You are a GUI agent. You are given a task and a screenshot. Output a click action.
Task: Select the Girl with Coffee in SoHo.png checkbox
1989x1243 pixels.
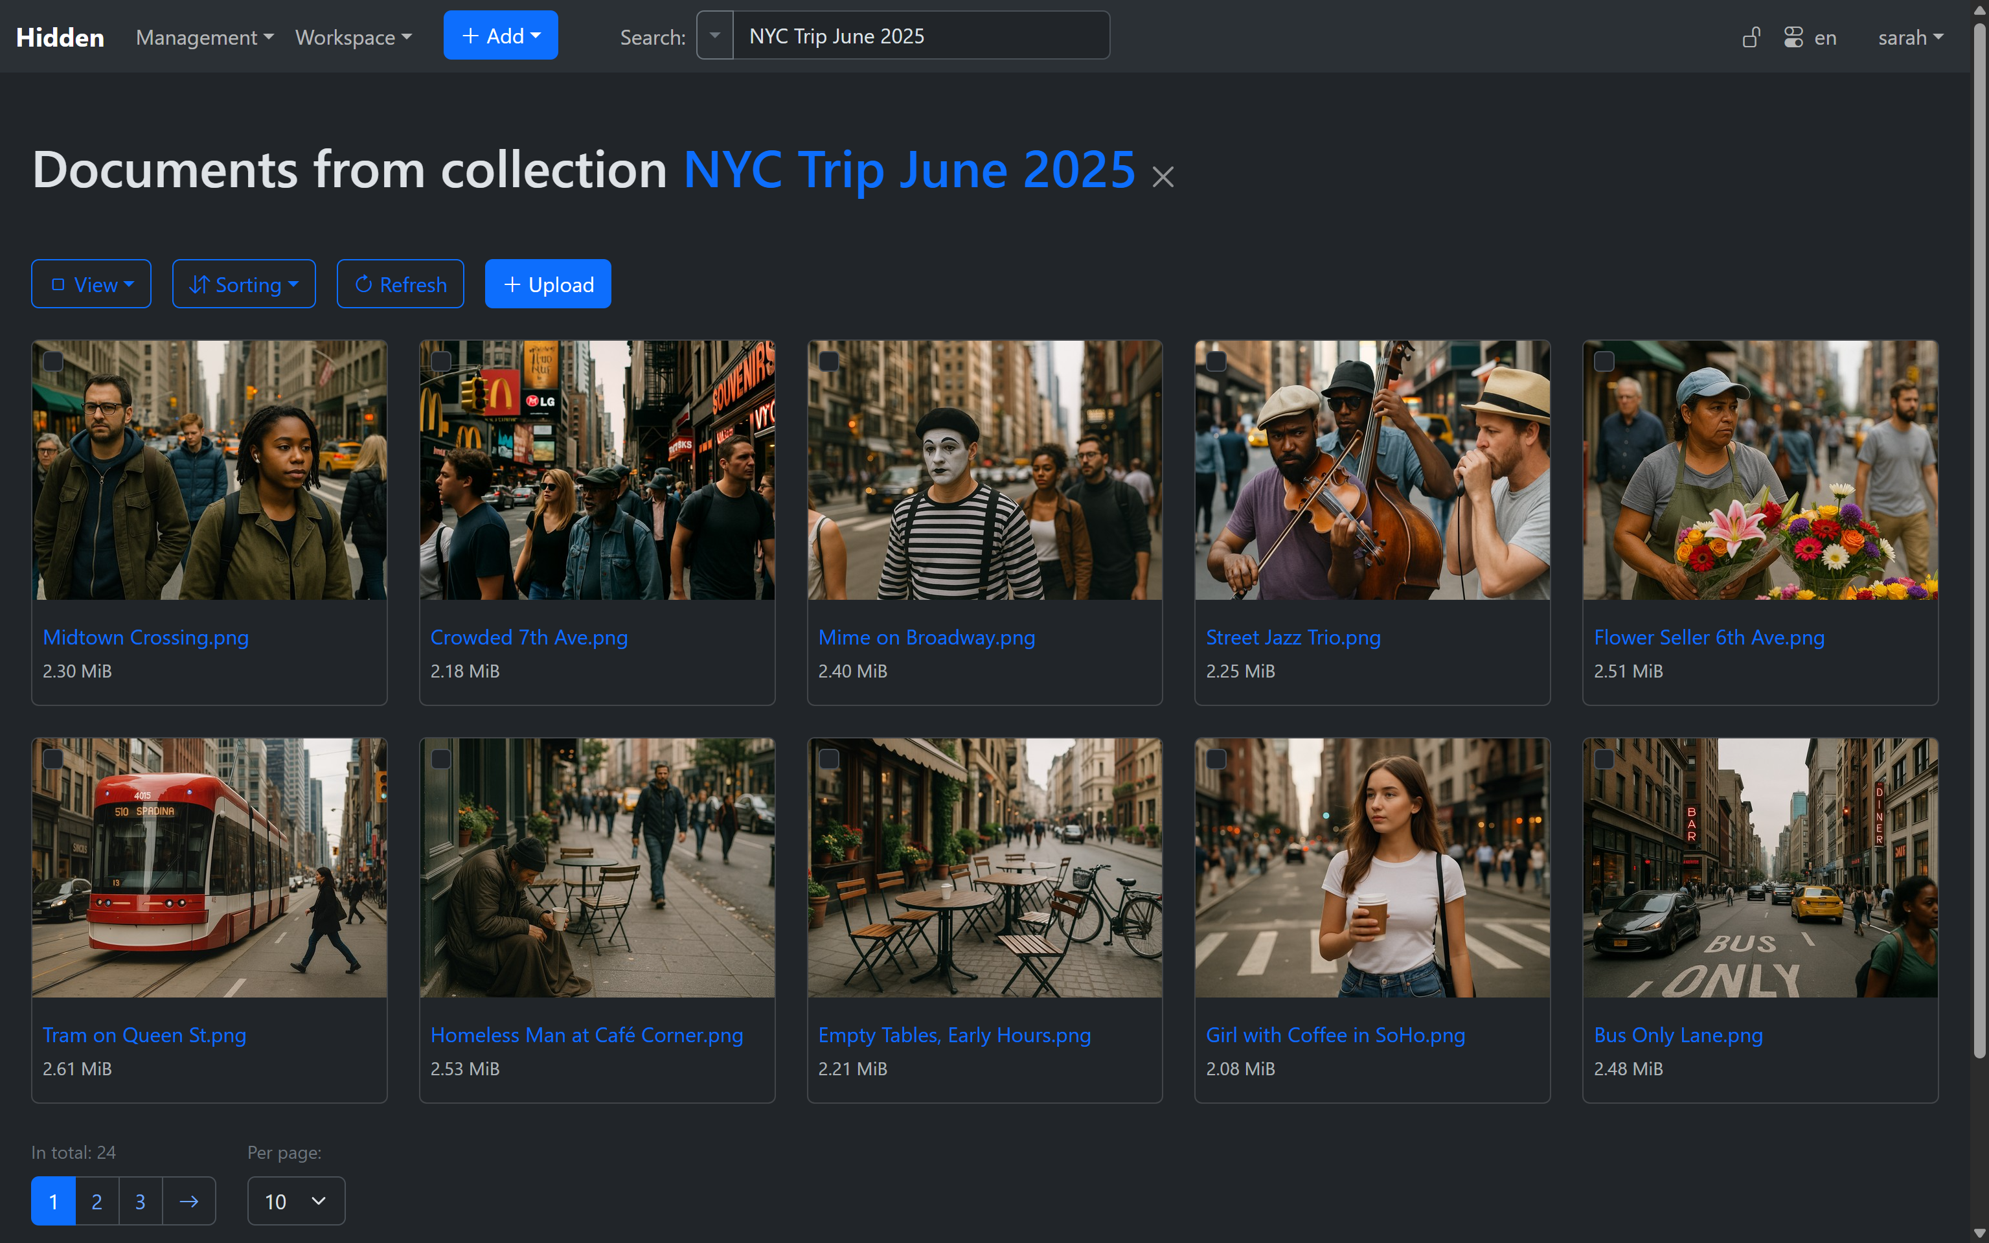[1216, 758]
